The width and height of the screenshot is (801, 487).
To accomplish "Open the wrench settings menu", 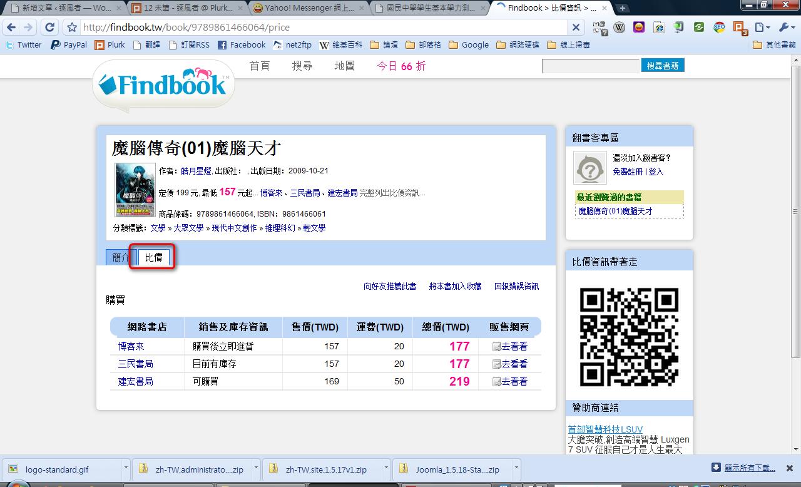I will 786,28.
